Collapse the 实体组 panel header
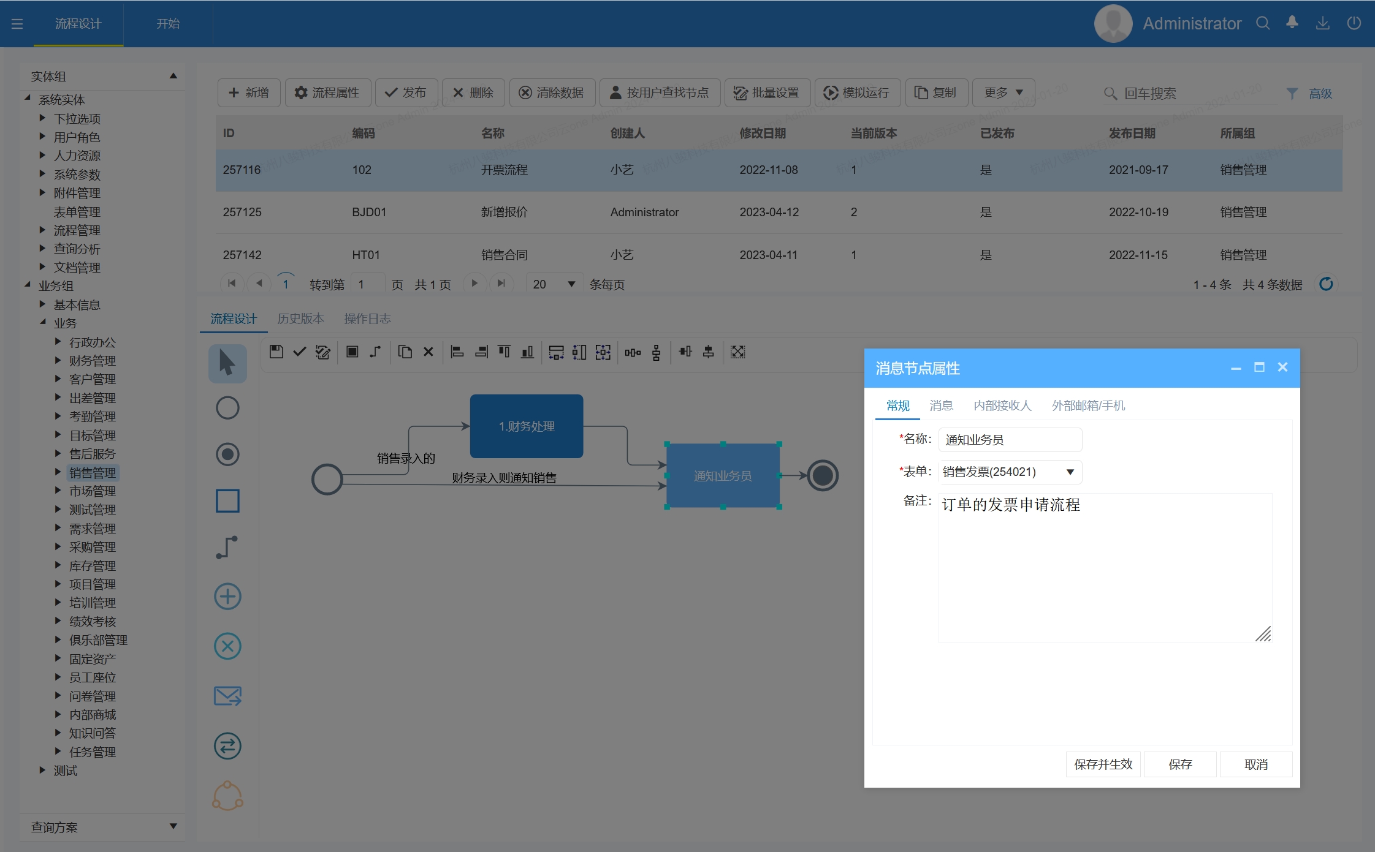 (x=173, y=76)
